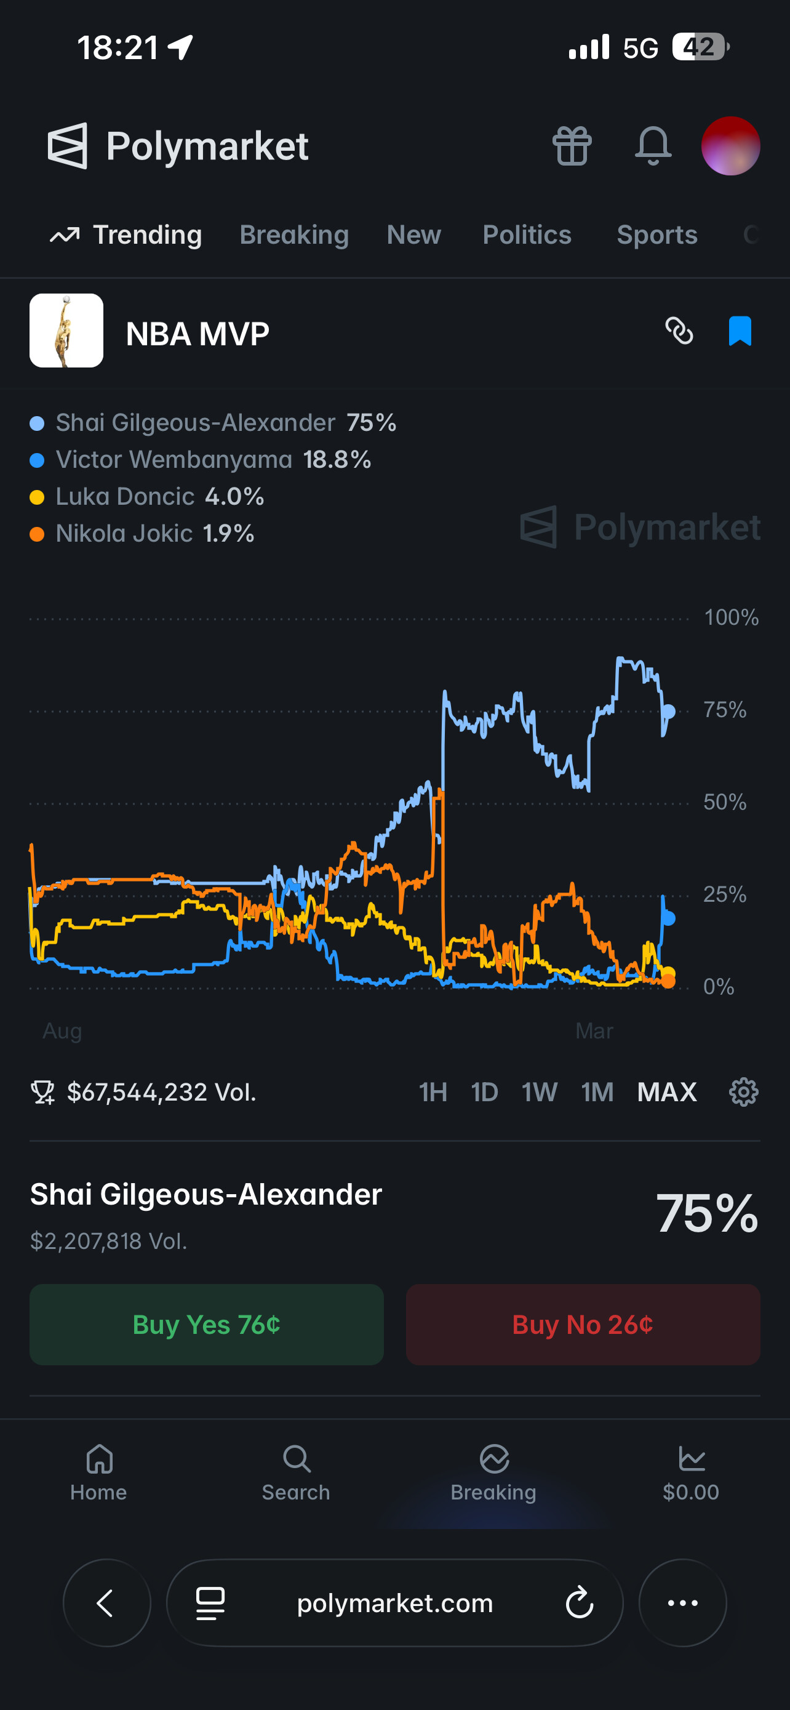Open portfolio showing $0.00

[x=690, y=1472]
